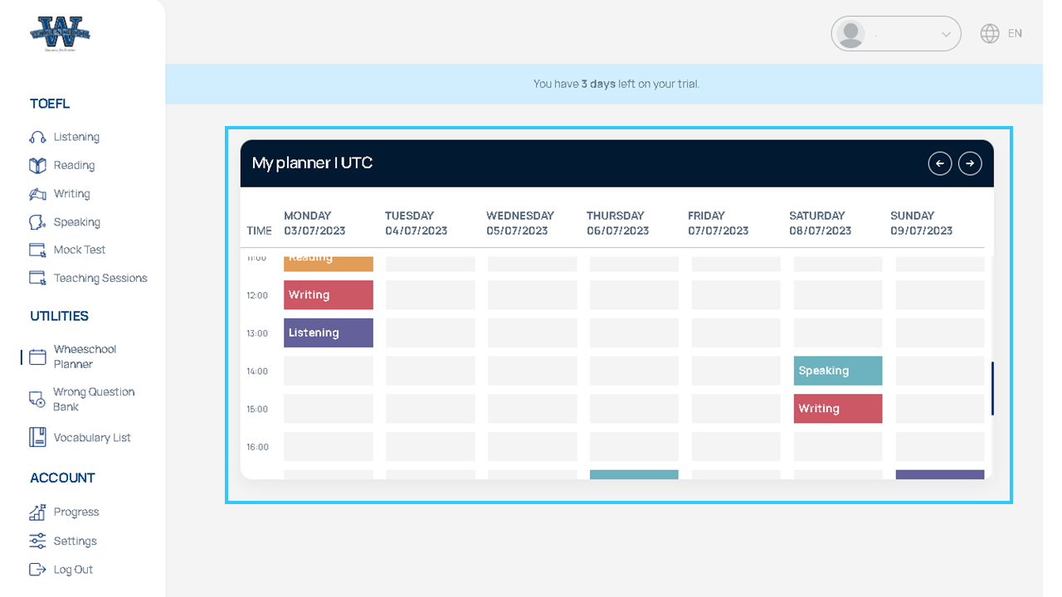
Task: Select empty Wednesday 14:00 slot
Action: (532, 371)
